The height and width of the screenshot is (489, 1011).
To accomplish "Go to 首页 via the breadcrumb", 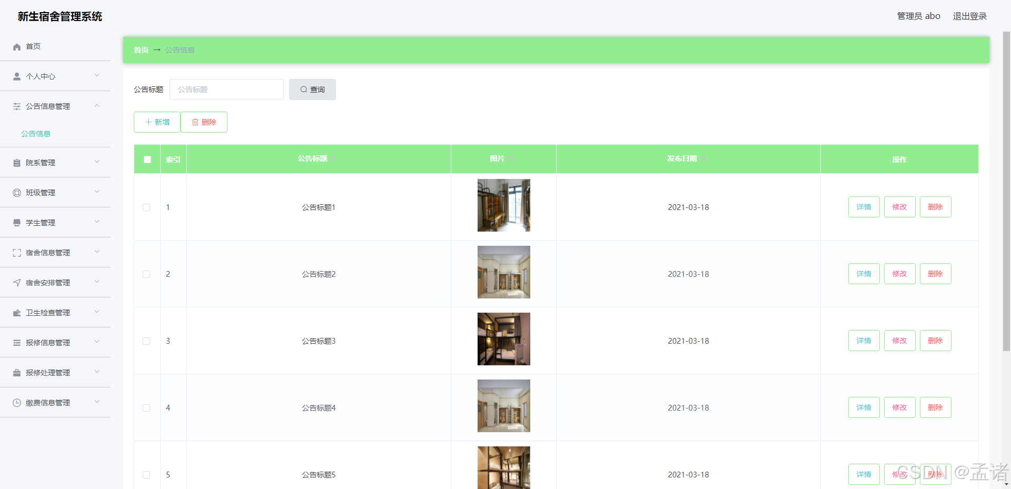I will tap(141, 50).
